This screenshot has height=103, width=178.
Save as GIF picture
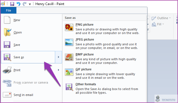pos(104,73)
